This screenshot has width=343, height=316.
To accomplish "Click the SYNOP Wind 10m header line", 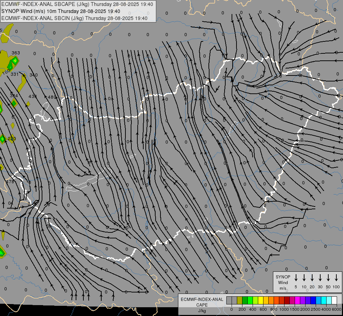I will point(61,11).
